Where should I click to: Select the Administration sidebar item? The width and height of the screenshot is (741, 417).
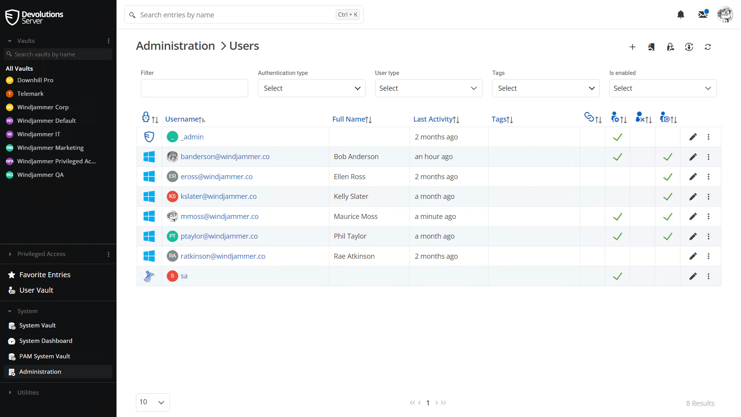tap(58, 372)
